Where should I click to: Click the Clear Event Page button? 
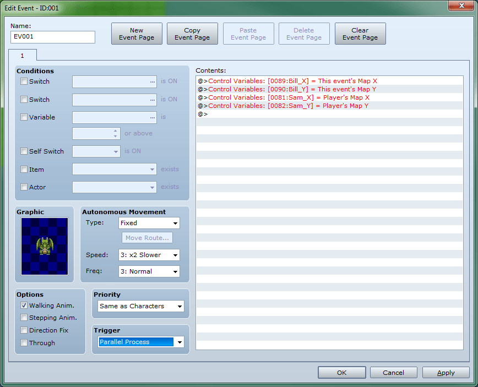[x=360, y=34]
